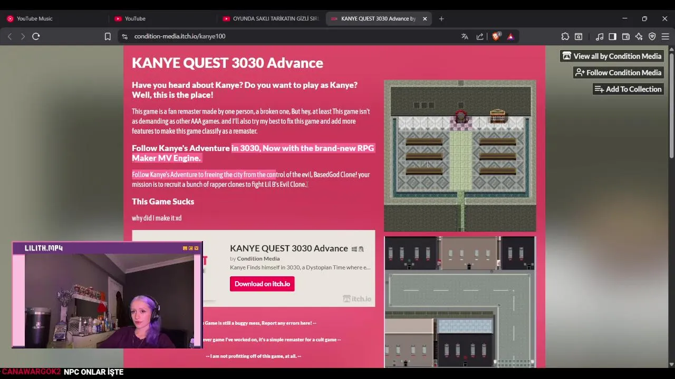
Task: Click the heading 'Follow Kanye's Adventure in 3030'
Action: pyautogui.click(x=253, y=153)
